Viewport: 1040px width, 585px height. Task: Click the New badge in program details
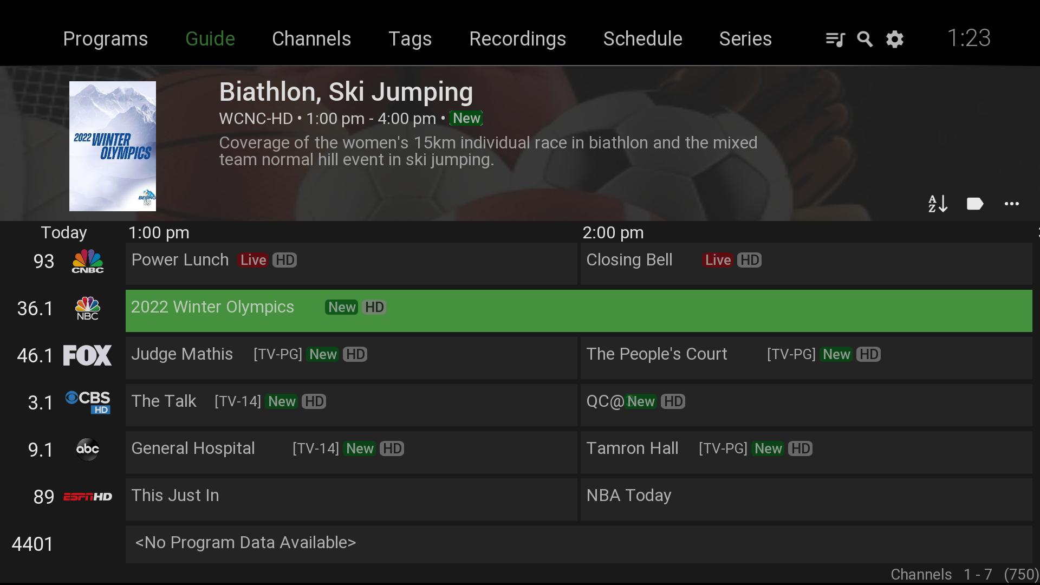[466, 119]
